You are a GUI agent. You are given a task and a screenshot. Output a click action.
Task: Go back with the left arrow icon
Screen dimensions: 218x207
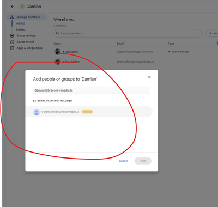[x=13, y=7]
